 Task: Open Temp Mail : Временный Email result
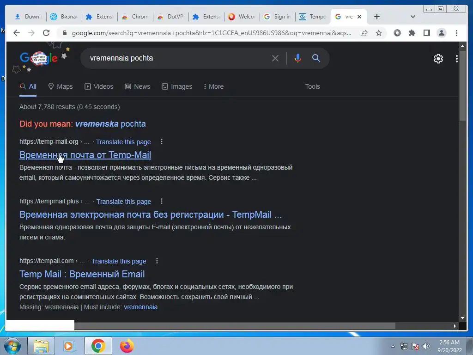(82, 274)
